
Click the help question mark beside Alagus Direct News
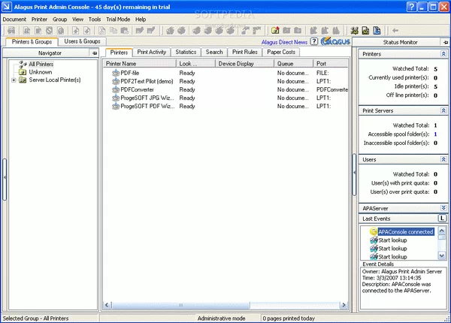coord(314,41)
